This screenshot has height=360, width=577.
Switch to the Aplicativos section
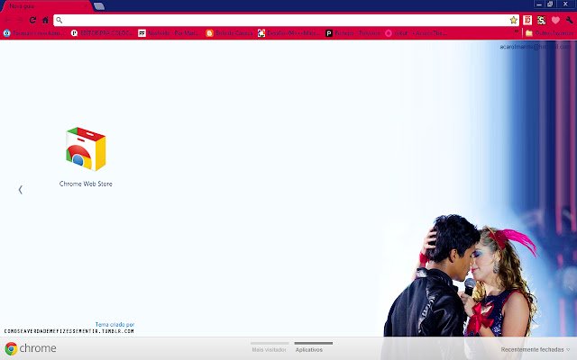pyautogui.click(x=313, y=348)
